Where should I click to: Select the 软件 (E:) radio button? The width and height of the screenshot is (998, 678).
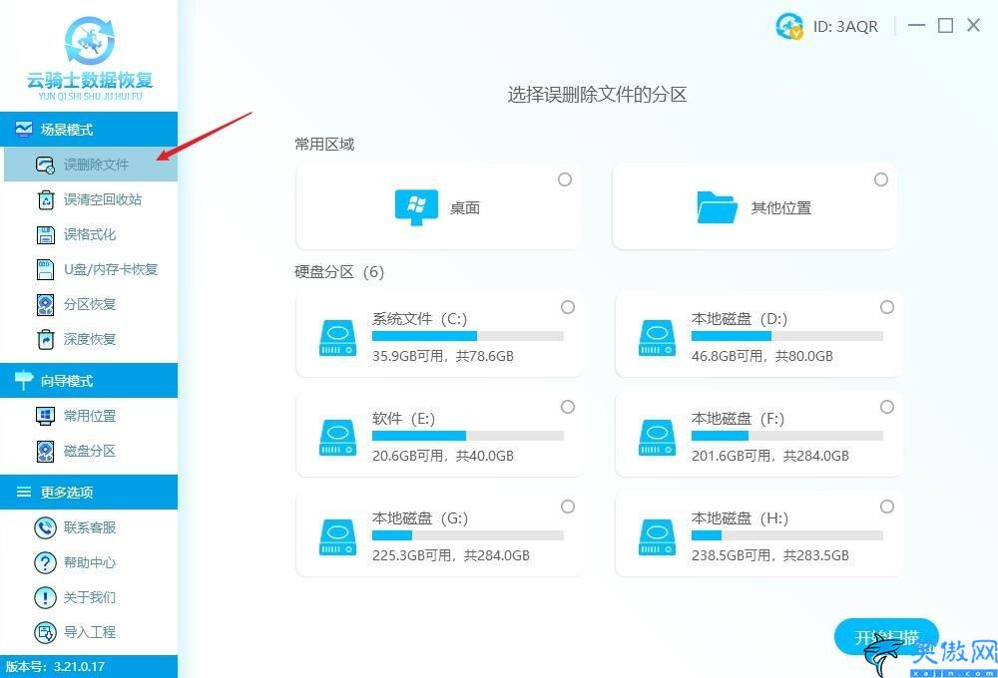pos(568,407)
